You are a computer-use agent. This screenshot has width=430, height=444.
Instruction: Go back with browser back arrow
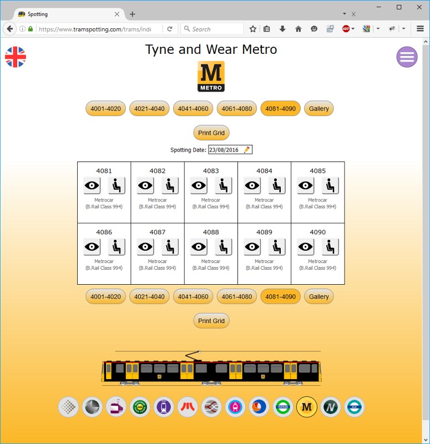pos(9,29)
